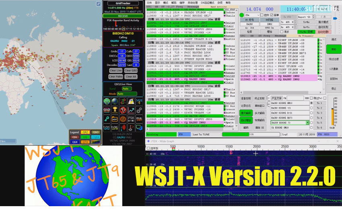
Task: Open the Mode Auto selector in GridTracker
Action: [x=127, y=94]
